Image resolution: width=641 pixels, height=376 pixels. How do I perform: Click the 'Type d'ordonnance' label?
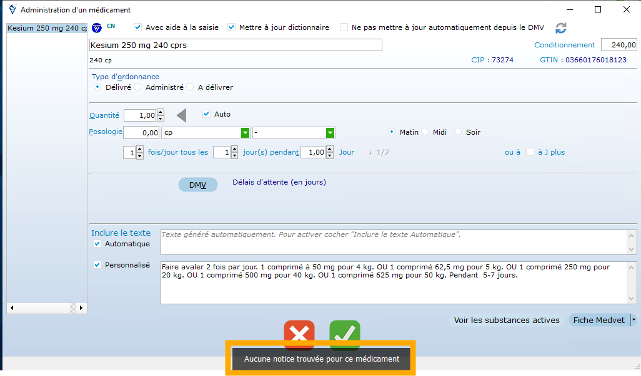(126, 77)
